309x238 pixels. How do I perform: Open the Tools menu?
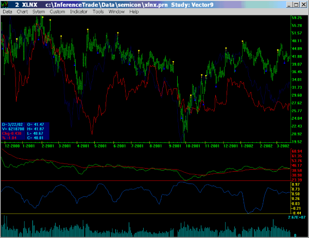tap(98, 12)
